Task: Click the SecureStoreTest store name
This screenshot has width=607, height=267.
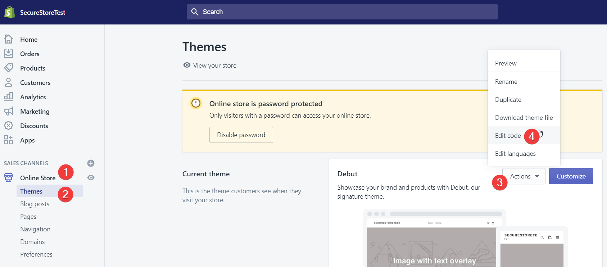Action: point(42,12)
